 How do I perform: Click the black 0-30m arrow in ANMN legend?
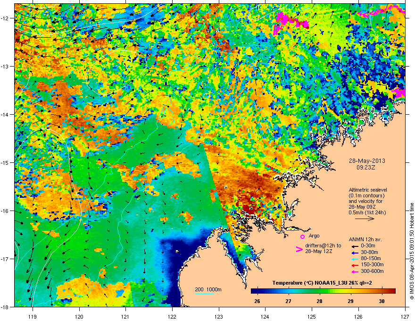[355, 246]
